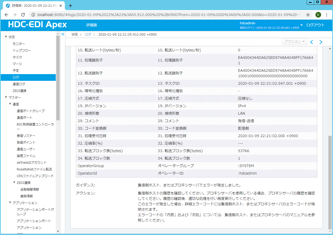Open マージ in the sidebar
Image resolution: width=333 pixels, height=235 pixels.
click(x=17, y=64)
